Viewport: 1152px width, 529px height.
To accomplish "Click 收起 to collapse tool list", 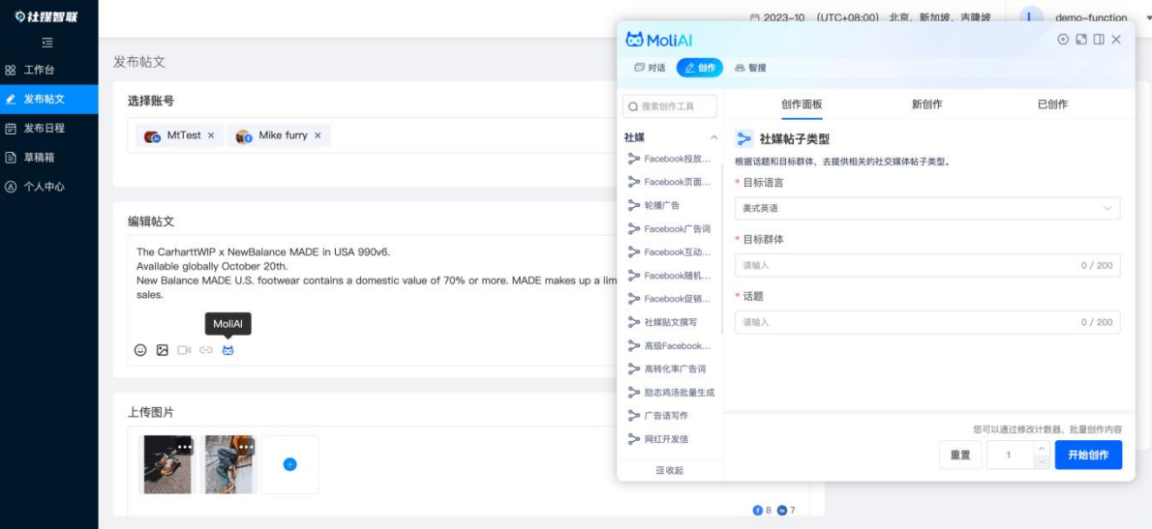I will click(669, 470).
